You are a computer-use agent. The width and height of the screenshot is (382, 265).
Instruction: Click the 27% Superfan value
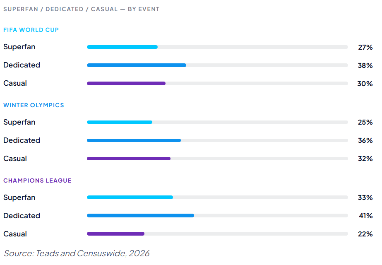click(365, 47)
